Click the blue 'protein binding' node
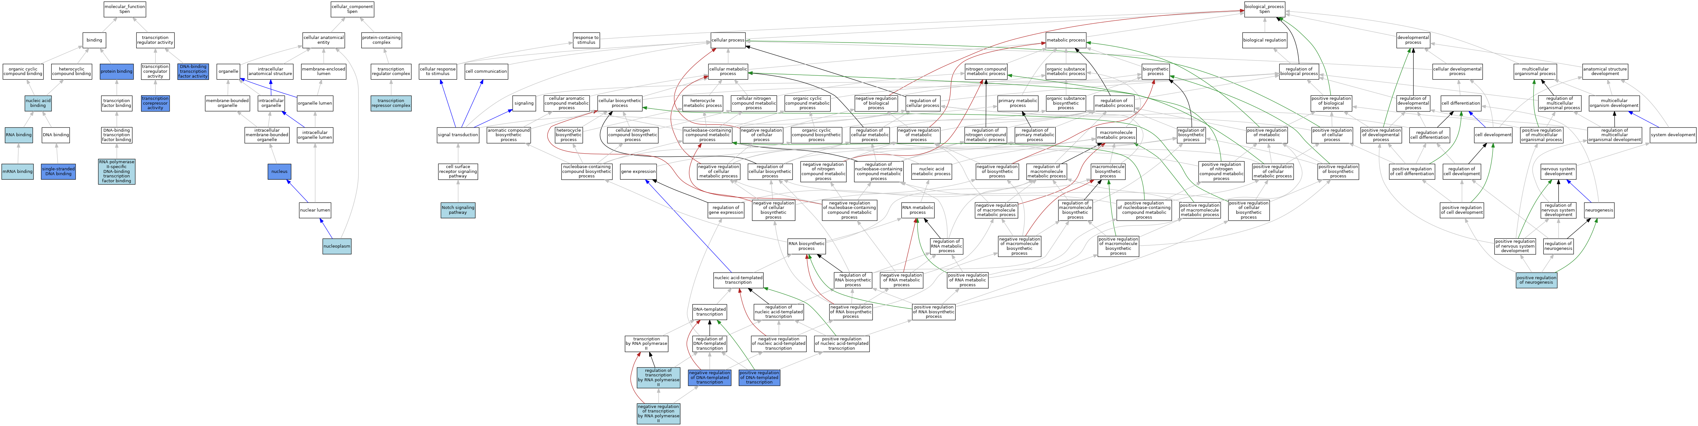 pyautogui.click(x=117, y=71)
